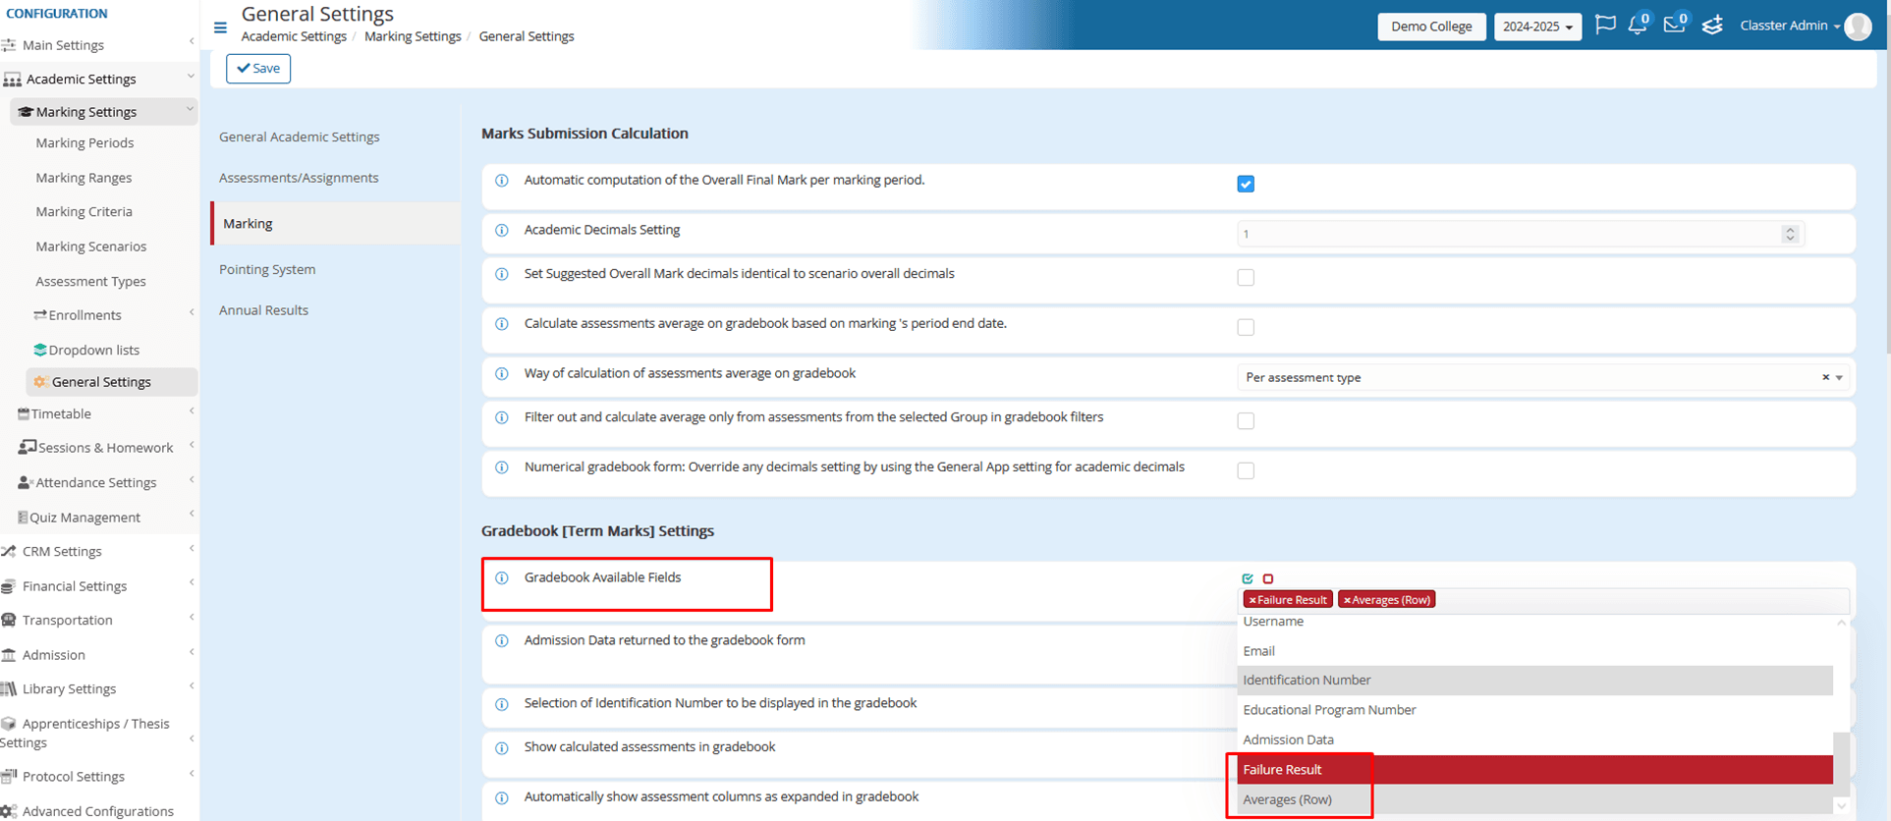Expand Main Settings in sidebar
This screenshot has height=821, width=1891.
pos(191,41)
